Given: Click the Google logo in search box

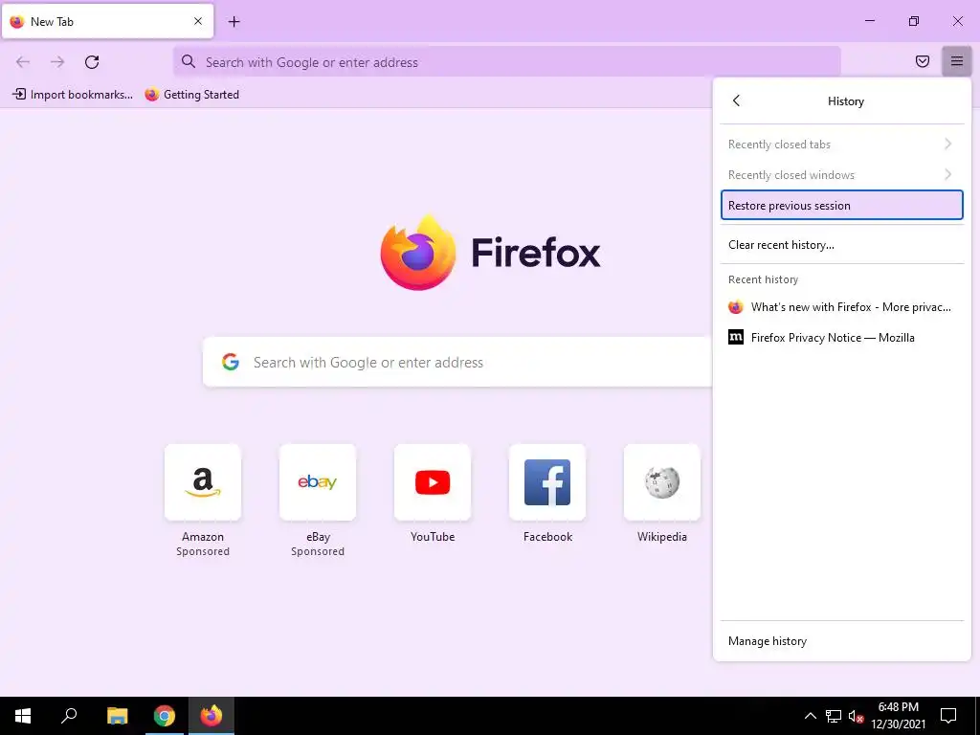Looking at the screenshot, I should click(x=231, y=362).
